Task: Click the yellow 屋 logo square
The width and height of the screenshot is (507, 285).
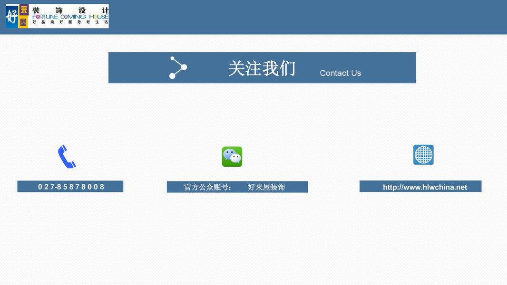Action: coord(23,22)
